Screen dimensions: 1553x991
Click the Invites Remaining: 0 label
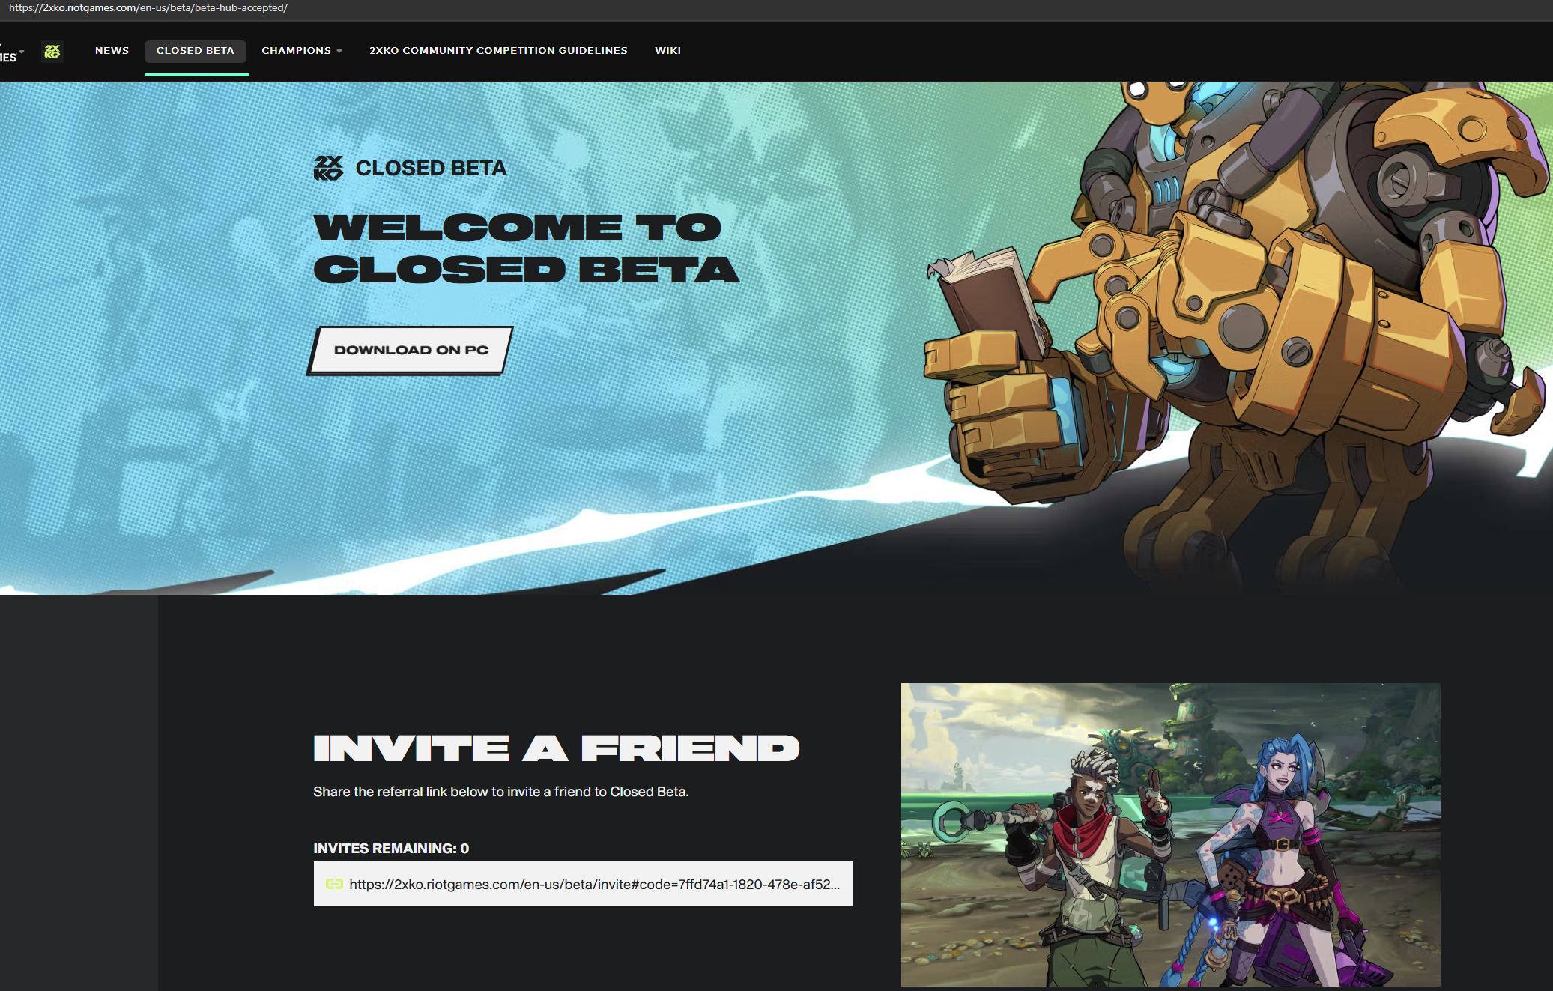[x=391, y=848]
